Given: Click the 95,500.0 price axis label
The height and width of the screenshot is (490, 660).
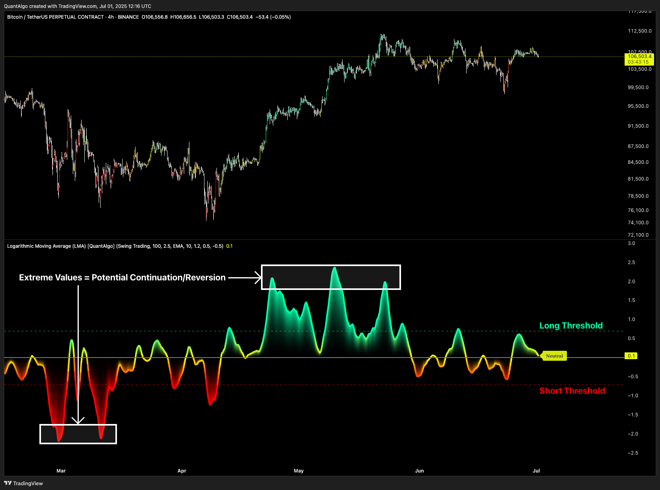Looking at the screenshot, I should (x=638, y=106).
